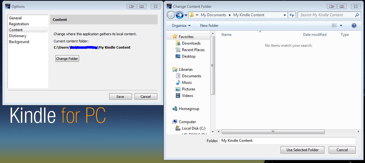Viewport: 365px width, 163px height.
Task: Select Registration in the Options window
Action: point(19,24)
